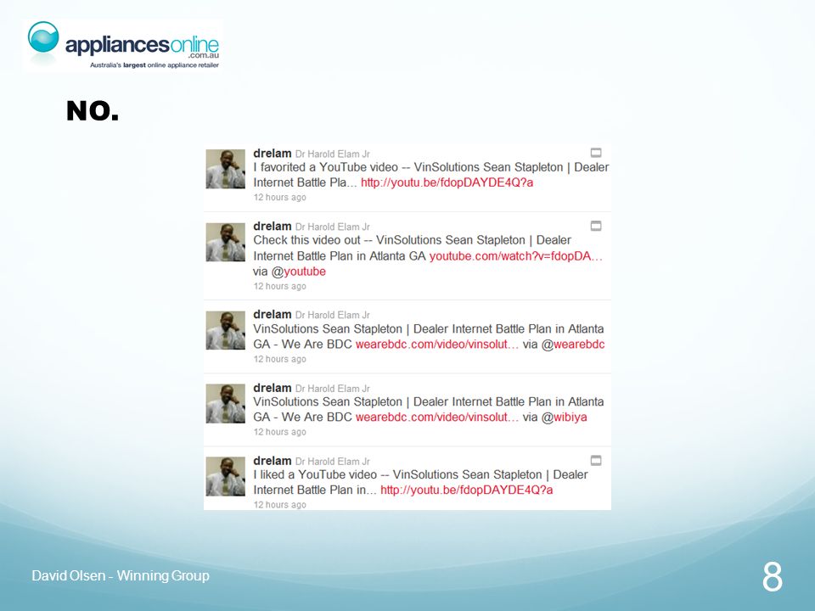Viewport: 815px width, 611px height.
Task: Click 'Dr Harold Elam Jr' on 'Check this video' tweet
Action: (x=333, y=227)
